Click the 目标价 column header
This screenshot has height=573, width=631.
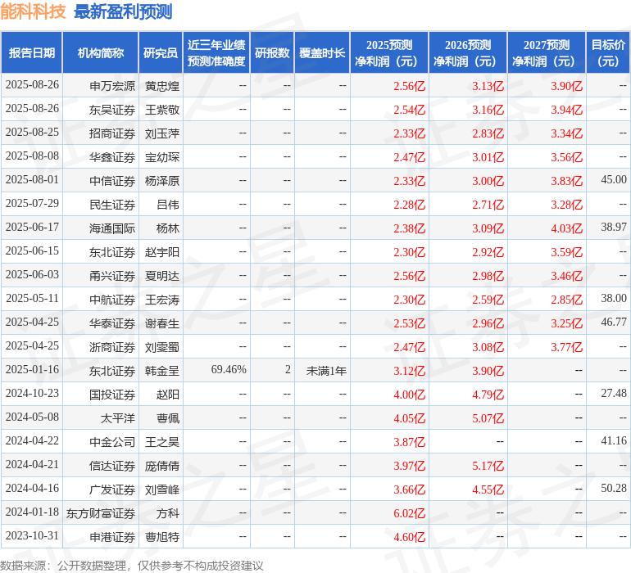pos(608,53)
